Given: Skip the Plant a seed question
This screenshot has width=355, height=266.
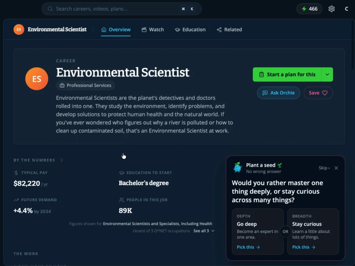Looking at the screenshot, I should click(324, 168).
